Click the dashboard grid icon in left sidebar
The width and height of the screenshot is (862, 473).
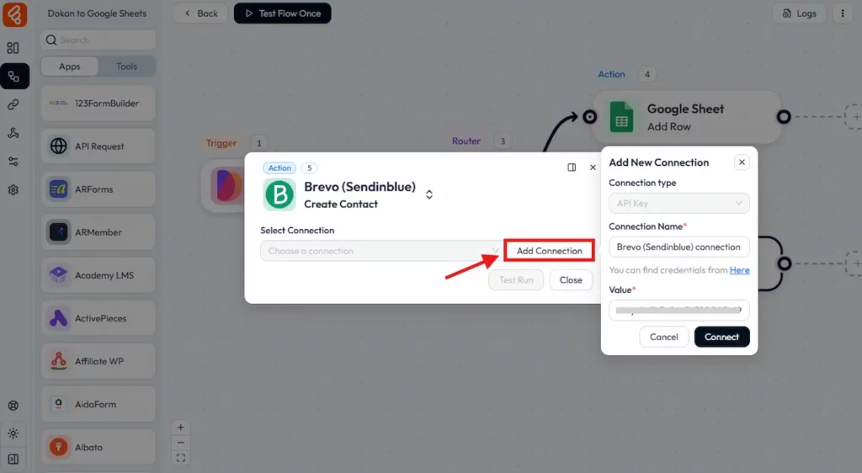click(13, 48)
